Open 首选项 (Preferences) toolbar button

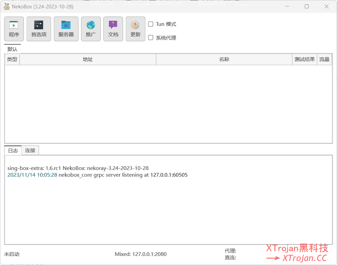[39, 29]
